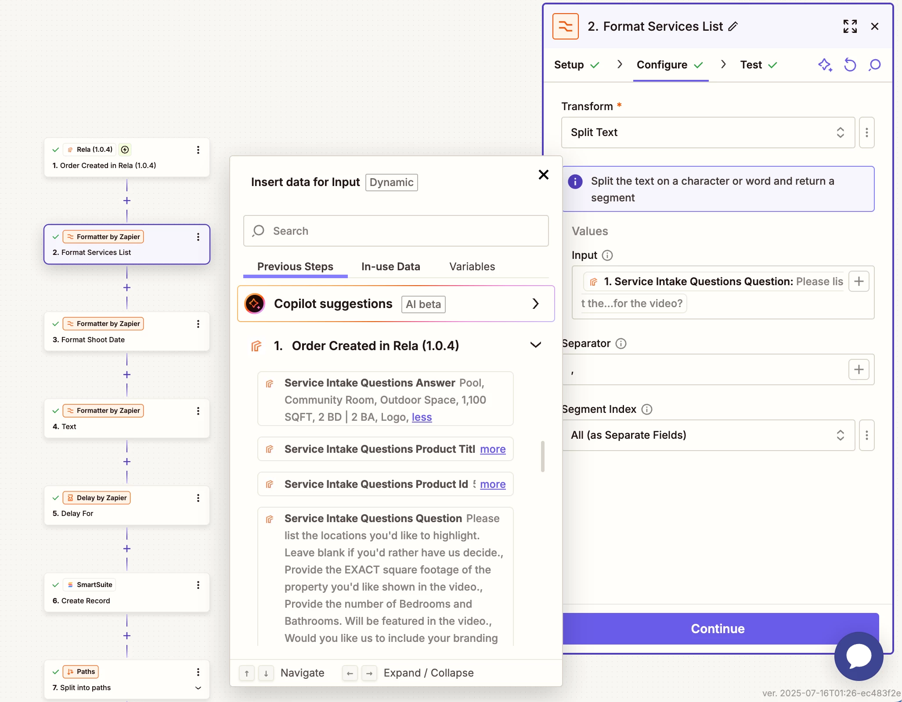Add a step after Format Shoot Date
This screenshot has height=702, width=902.
[x=127, y=375]
